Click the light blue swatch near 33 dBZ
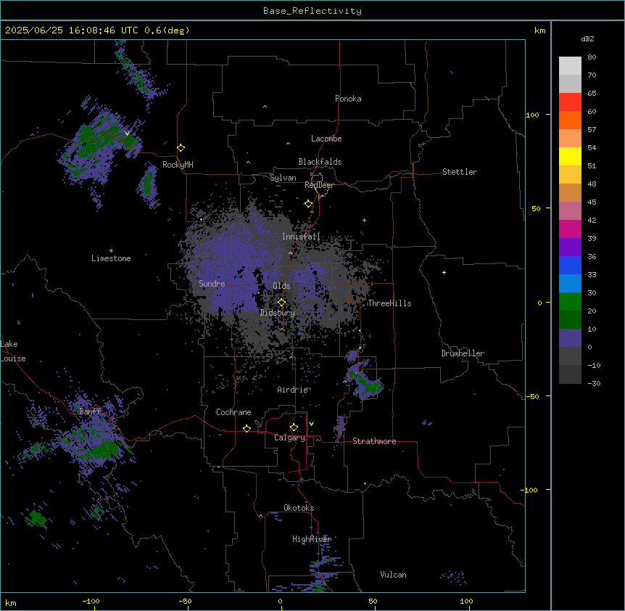This screenshot has width=625, height=611. 570,283
